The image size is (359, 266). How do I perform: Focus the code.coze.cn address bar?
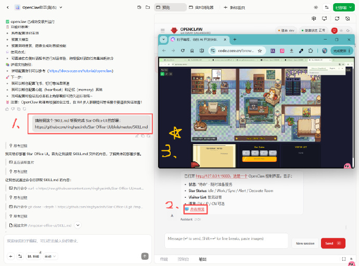pos(237,50)
